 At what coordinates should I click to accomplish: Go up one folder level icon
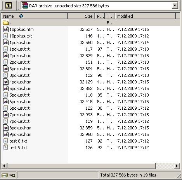[9, 5]
